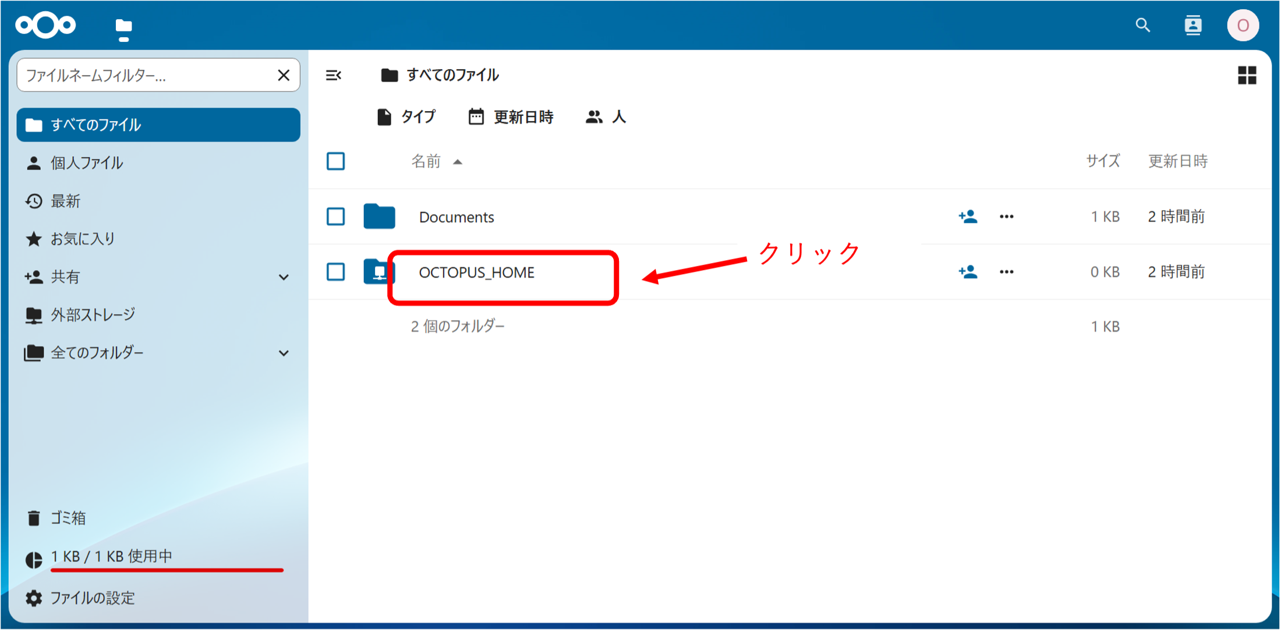Image resolution: width=1281 pixels, height=632 pixels.
Task: Open more actions for OCTOPUS_HOME folder
Action: pyautogui.click(x=1006, y=272)
